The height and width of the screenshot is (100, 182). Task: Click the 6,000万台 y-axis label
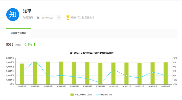point(10,58)
